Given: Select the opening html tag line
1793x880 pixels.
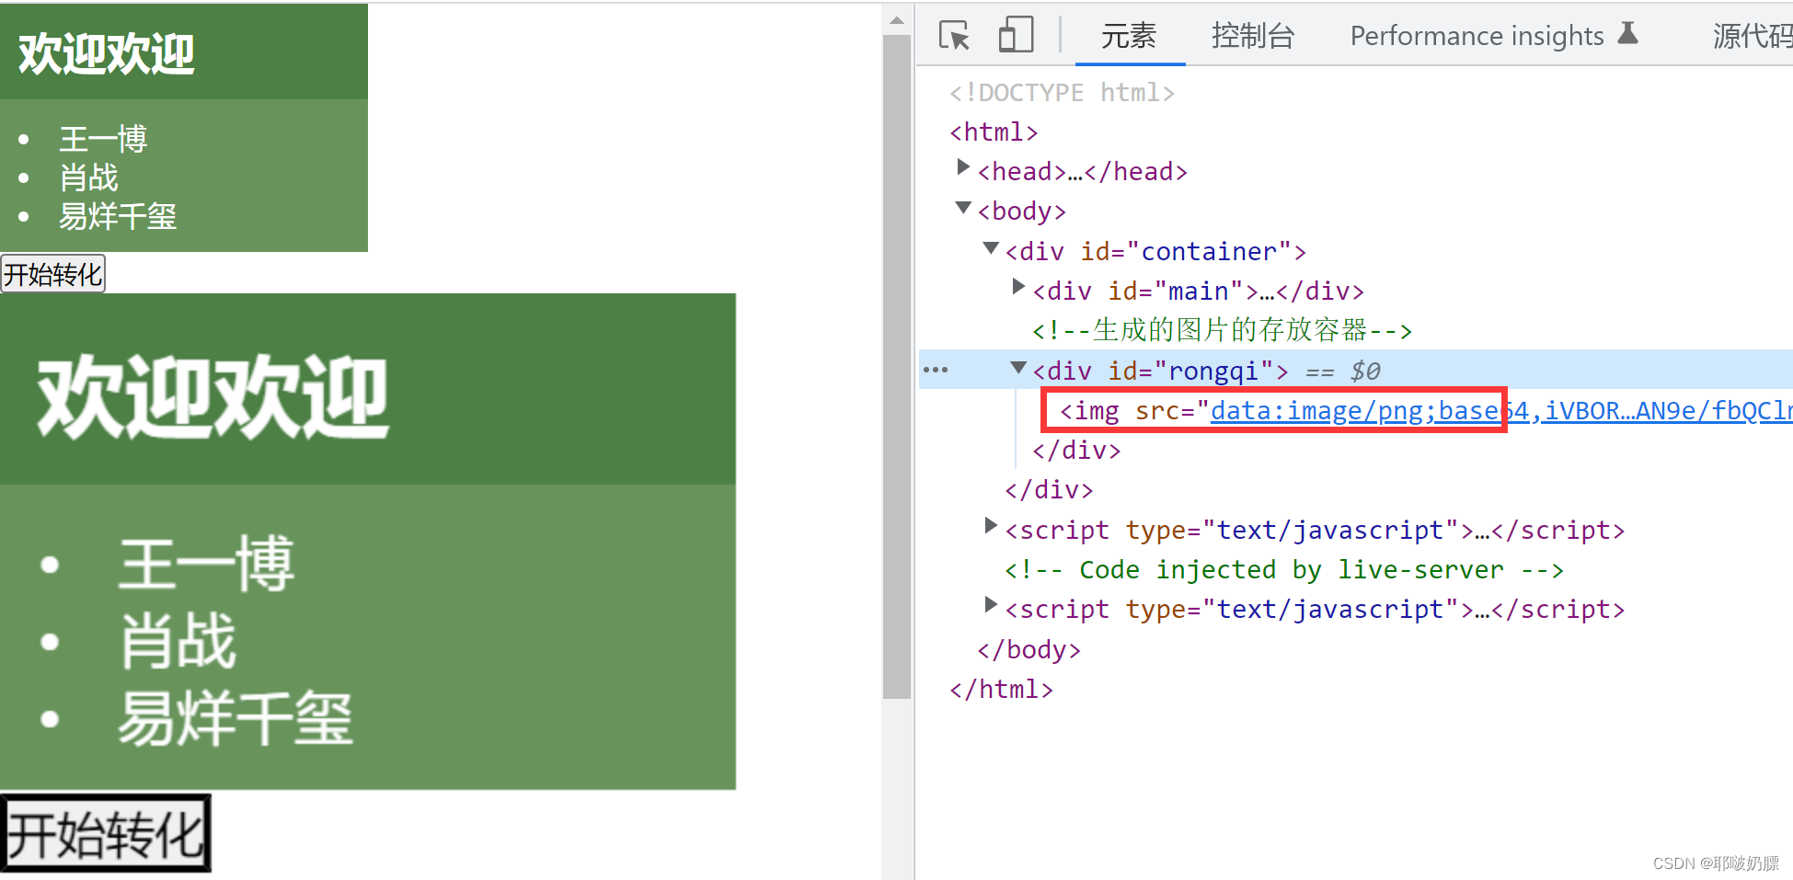Looking at the screenshot, I should click(x=994, y=132).
